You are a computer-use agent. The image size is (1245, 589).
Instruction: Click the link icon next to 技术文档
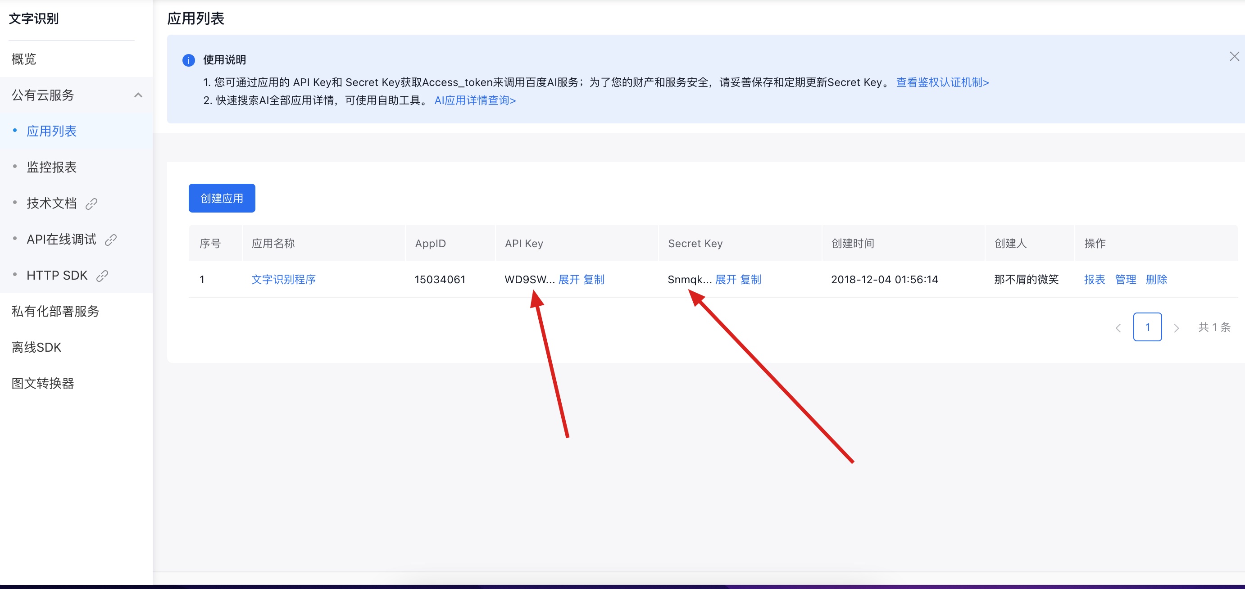pyautogui.click(x=91, y=204)
